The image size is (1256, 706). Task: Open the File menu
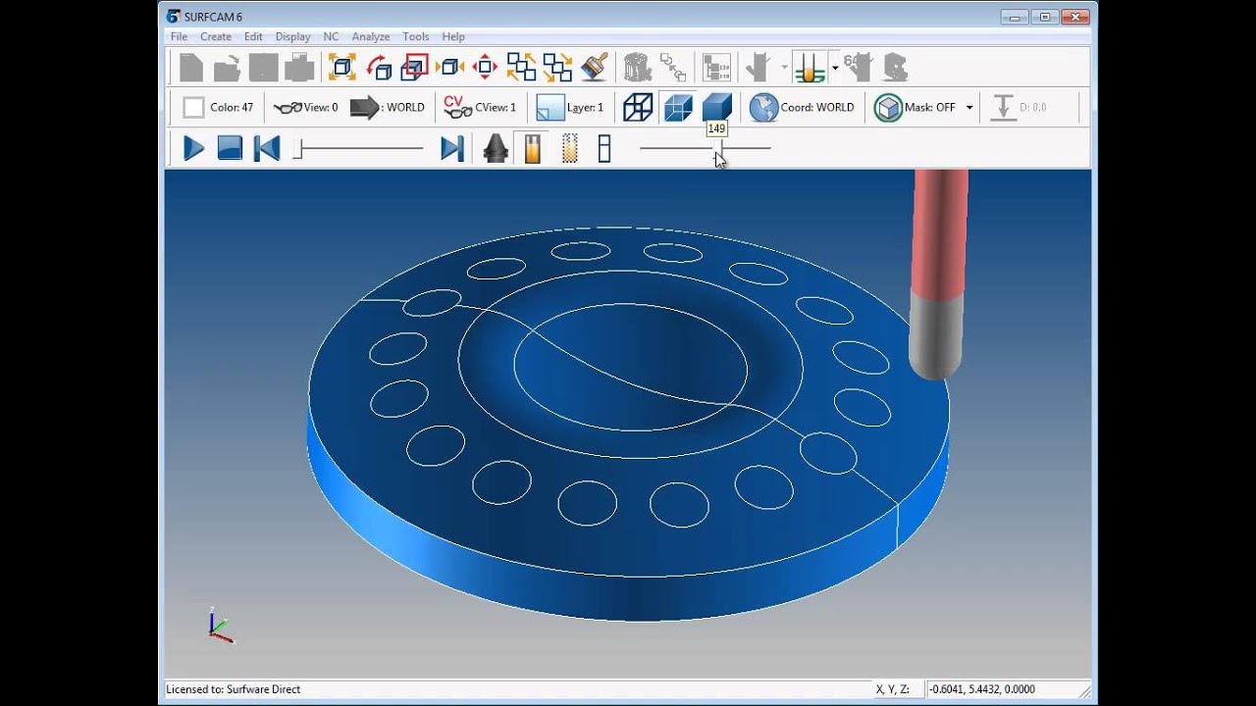click(x=179, y=36)
